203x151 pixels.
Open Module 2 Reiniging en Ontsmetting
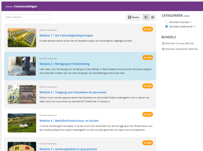(x=64, y=64)
